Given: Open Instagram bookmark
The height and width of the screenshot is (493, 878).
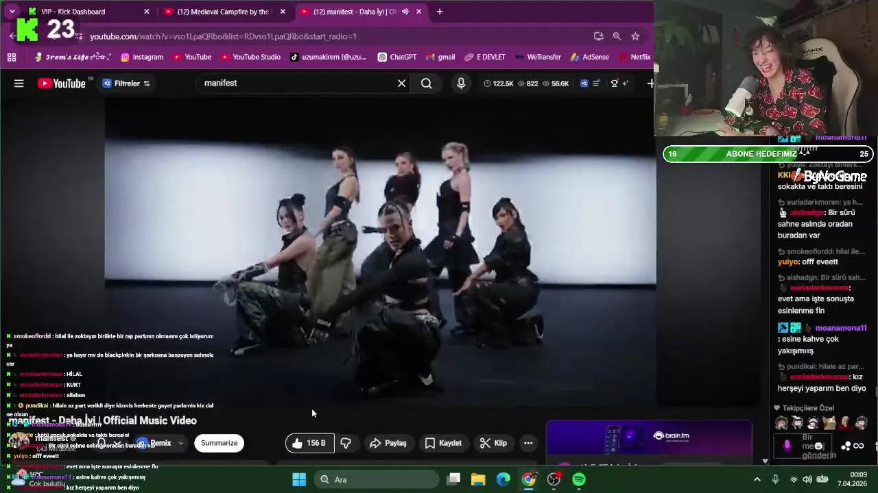Looking at the screenshot, I should [142, 57].
